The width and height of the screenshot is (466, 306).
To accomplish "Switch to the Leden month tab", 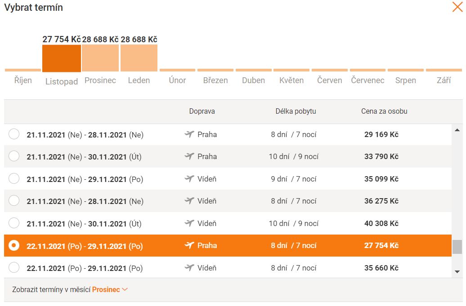I will [139, 80].
